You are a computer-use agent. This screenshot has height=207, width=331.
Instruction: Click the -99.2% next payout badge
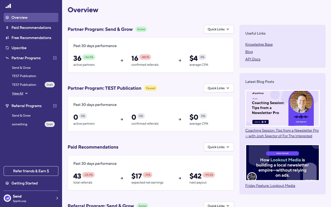209,175
